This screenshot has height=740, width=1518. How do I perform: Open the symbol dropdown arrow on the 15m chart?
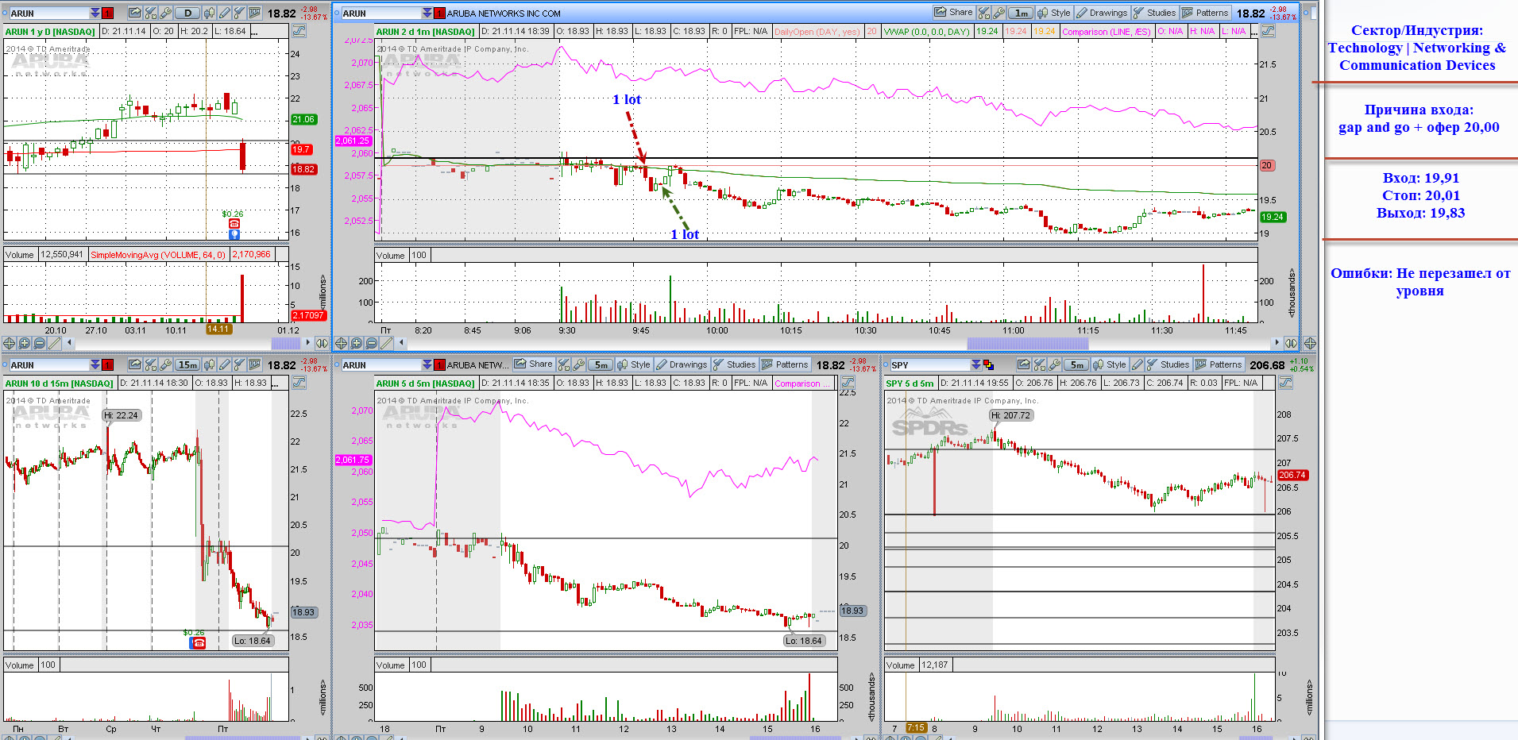click(x=95, y=364)
